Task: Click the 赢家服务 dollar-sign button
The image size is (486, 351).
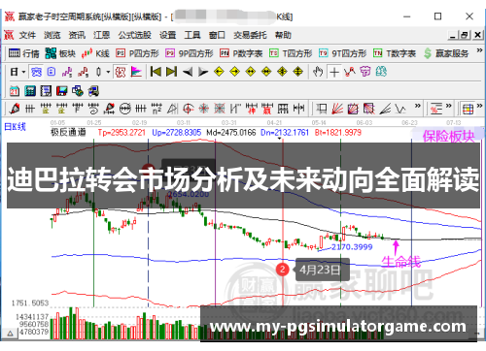Action: (x=446, y=53)
